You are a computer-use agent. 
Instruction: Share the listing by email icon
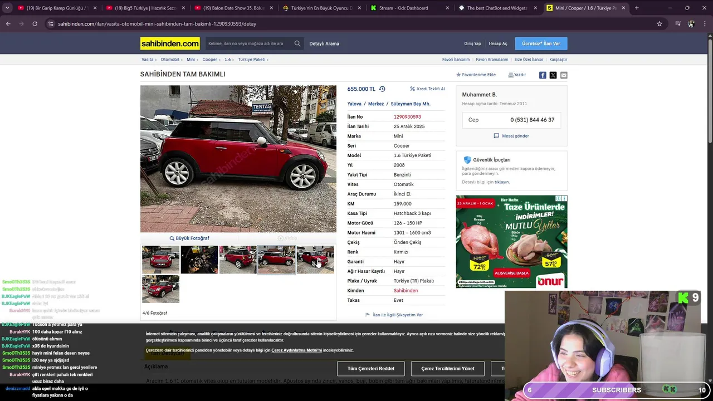(564, 75)
